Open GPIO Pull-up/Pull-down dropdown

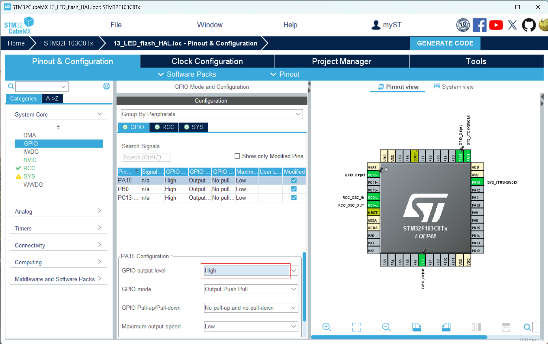[x=251, y=308]
